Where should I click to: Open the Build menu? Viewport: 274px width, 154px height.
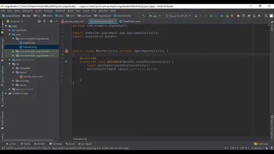70,11
